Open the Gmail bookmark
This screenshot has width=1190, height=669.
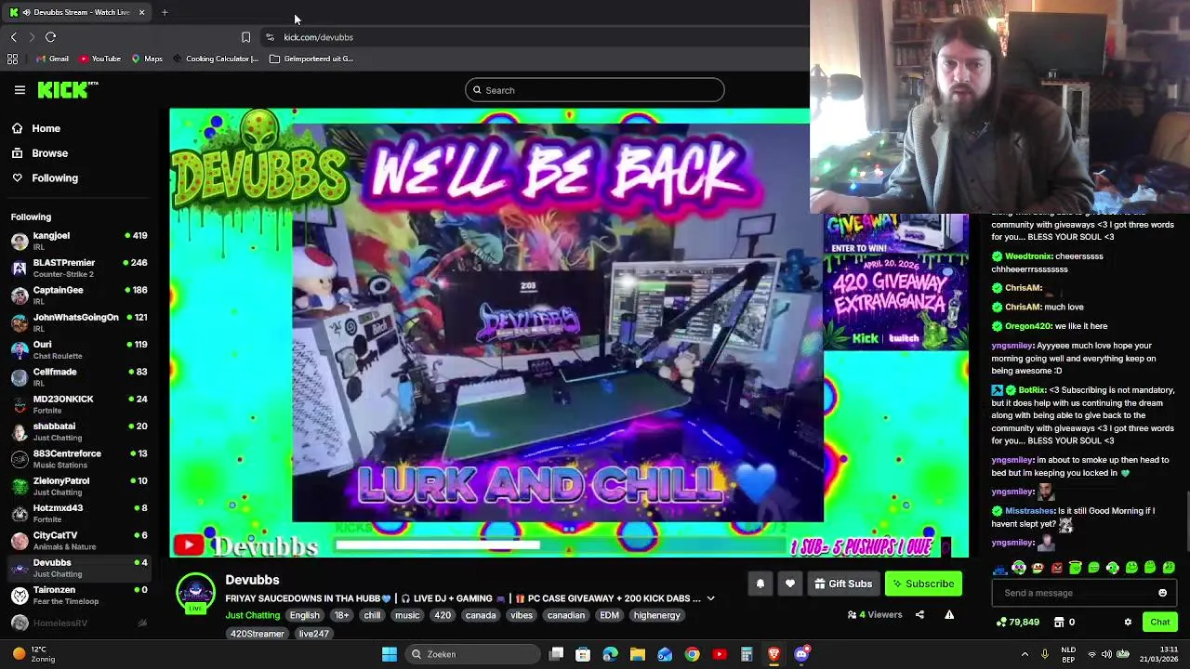[52, 59]
